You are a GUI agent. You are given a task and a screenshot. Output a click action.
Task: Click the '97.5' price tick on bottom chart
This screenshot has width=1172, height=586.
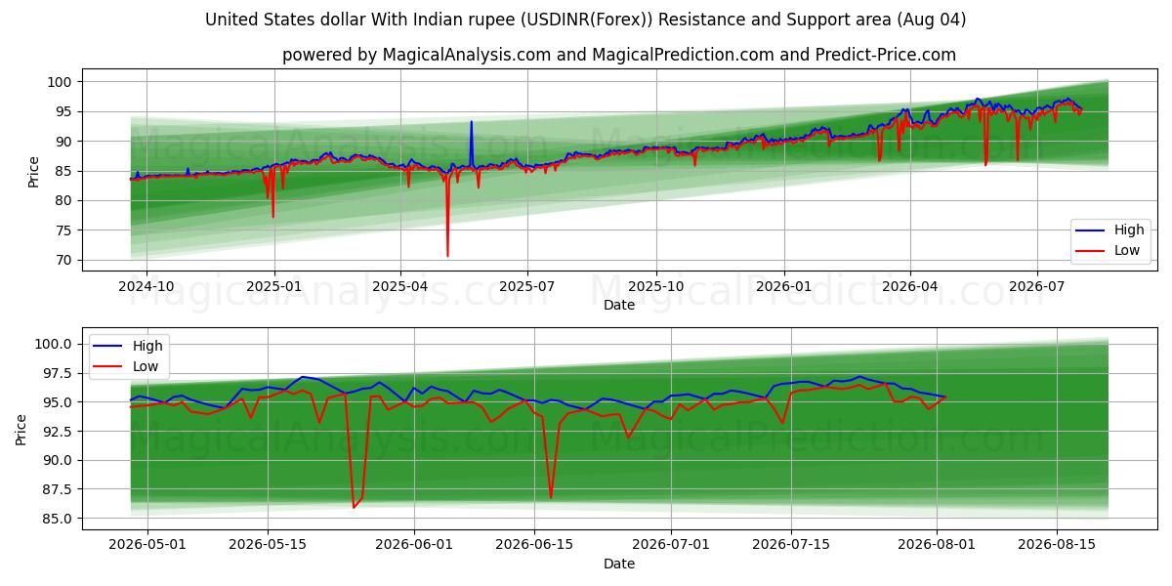pyautogui.click(x=58, y=373)
